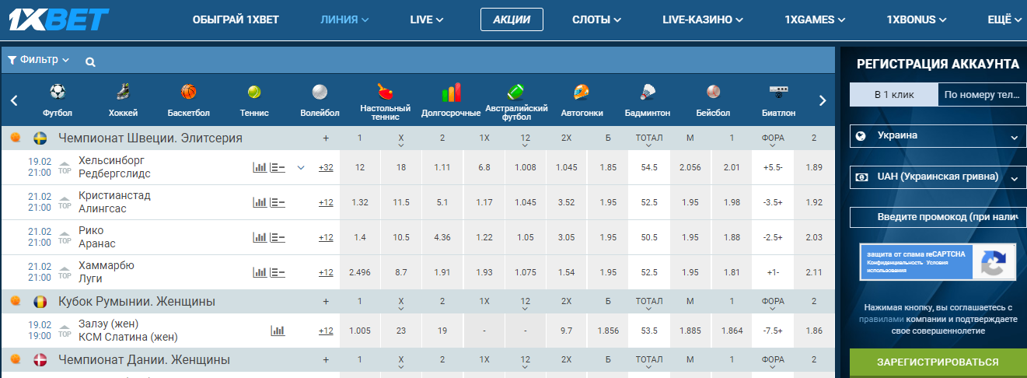
Task: Expand the LIVE menu
Action: tap(426, 19)
